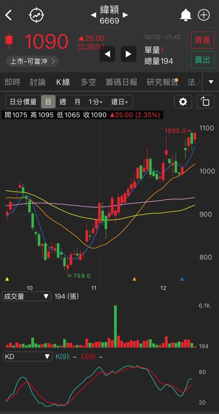Select the 月 monthly period
219x414 pixels.
(x=77, y=102)
